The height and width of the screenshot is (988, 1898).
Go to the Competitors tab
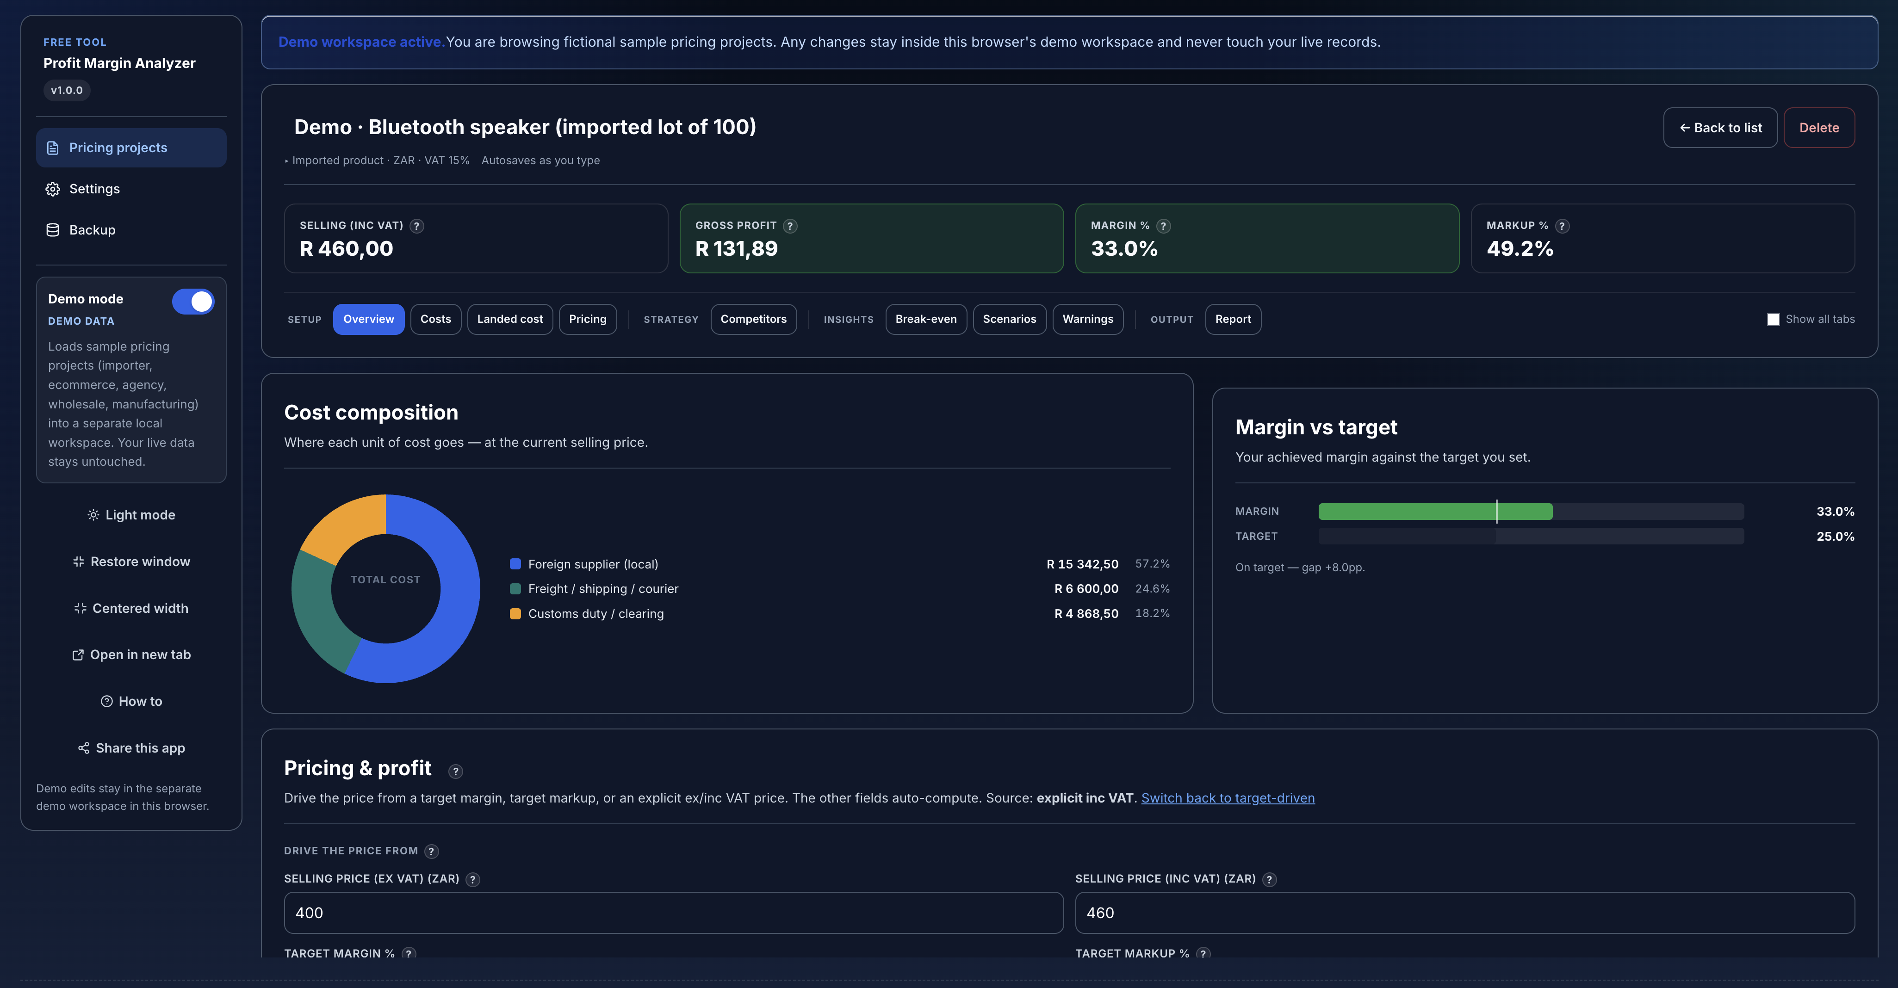(753, 319)
